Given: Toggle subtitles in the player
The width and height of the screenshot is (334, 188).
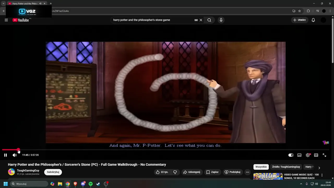Looking at the screenshot, I should (x=299, y=155).
